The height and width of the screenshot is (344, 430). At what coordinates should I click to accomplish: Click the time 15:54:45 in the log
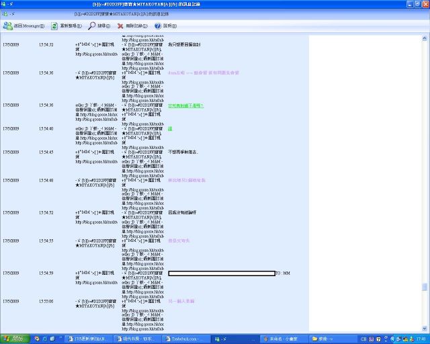(46, 153)
